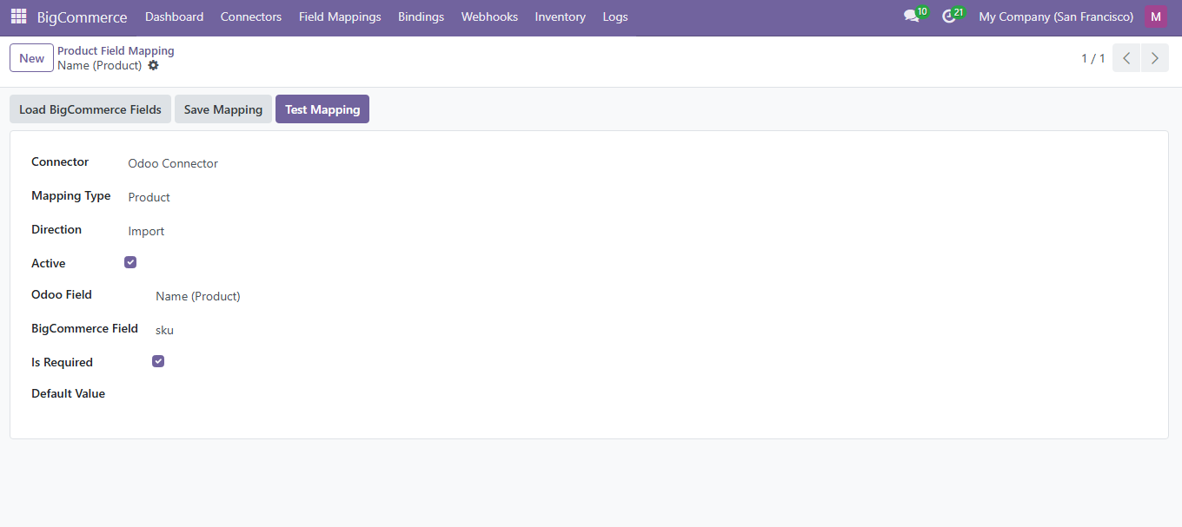Screen dimensions: 1182x527
Task: Open the Webhooks menu
Action: (x=489, y=16)
